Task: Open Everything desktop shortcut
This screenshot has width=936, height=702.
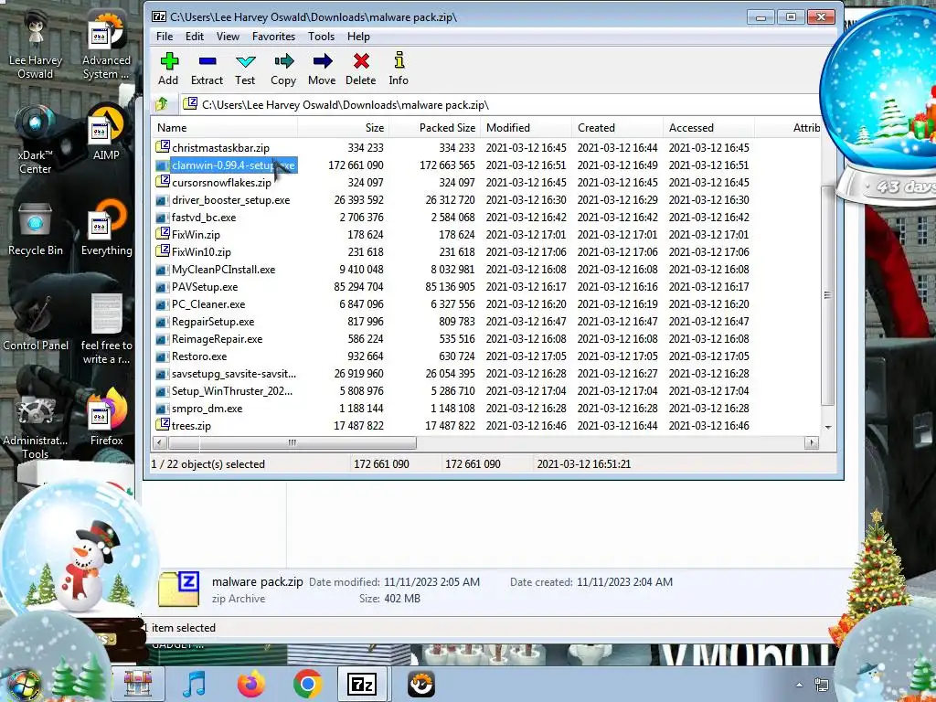Action: [106, 229]
